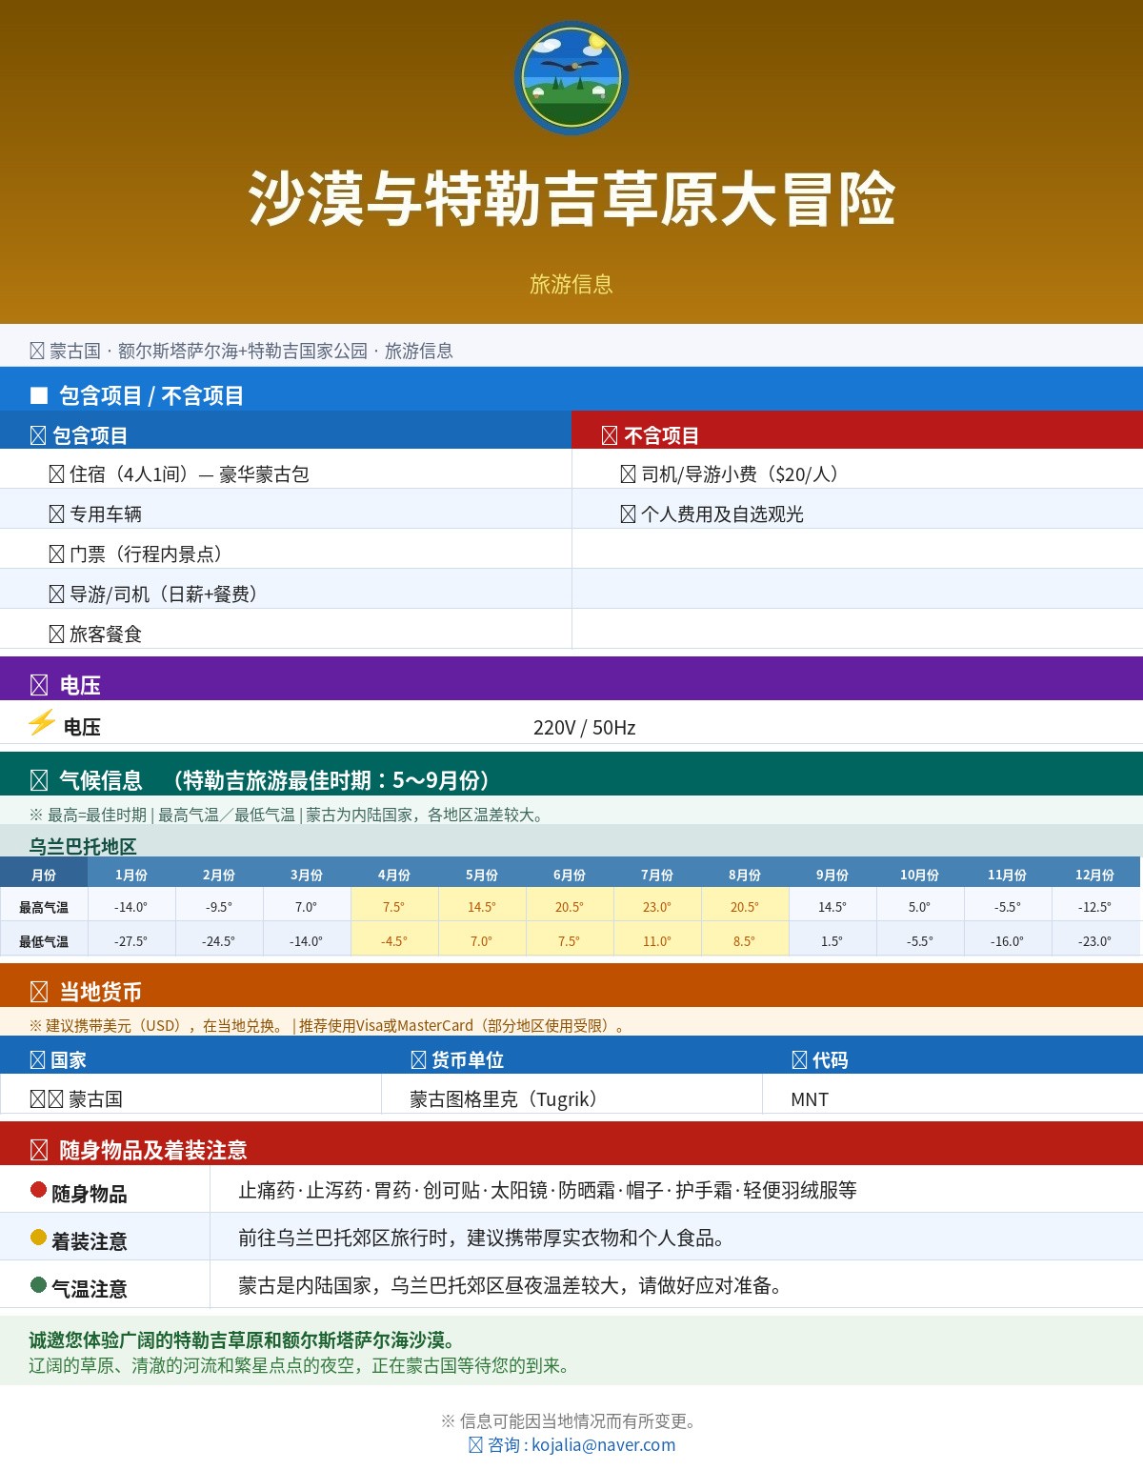Click the red dot beside 随身物品
The height and width of the screenshot is (1470, 1143).
coord(38,1189)
